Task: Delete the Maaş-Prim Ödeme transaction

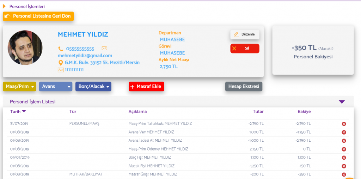Action: [344, 149]
